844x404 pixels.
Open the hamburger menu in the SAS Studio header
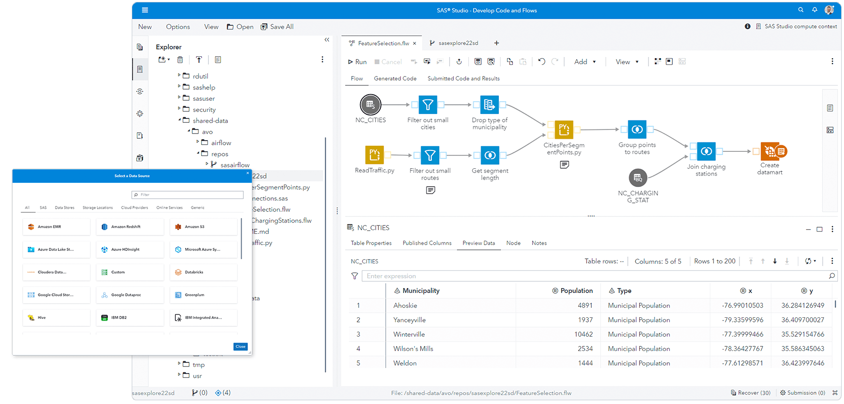click(145, 10)
